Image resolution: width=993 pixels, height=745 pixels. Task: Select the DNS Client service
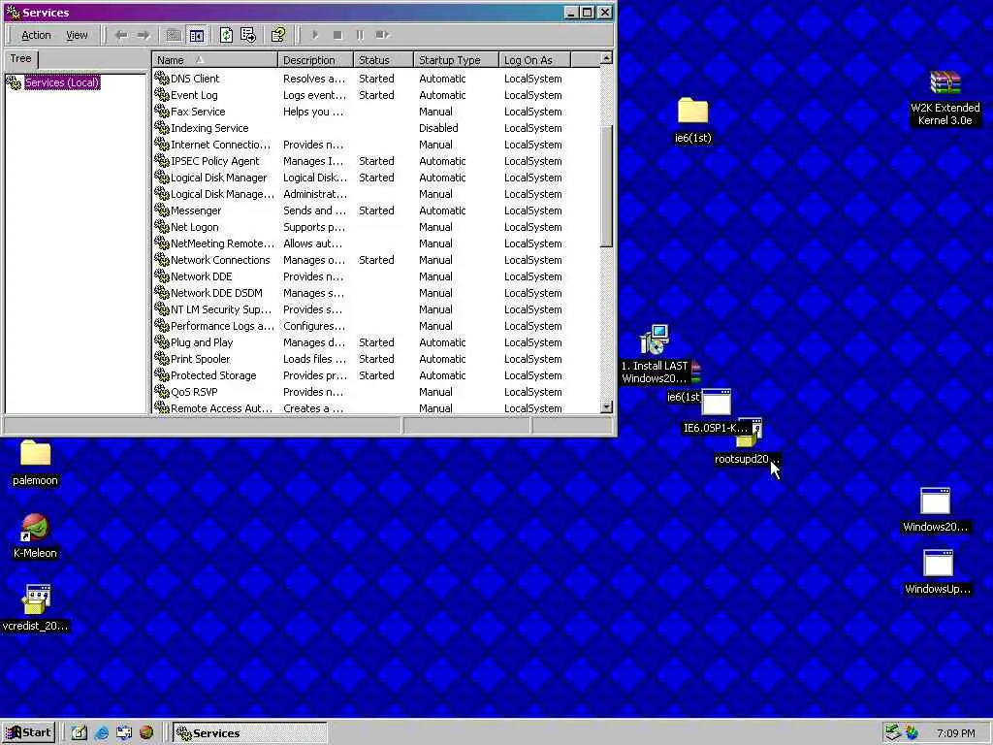click(195, 79)
